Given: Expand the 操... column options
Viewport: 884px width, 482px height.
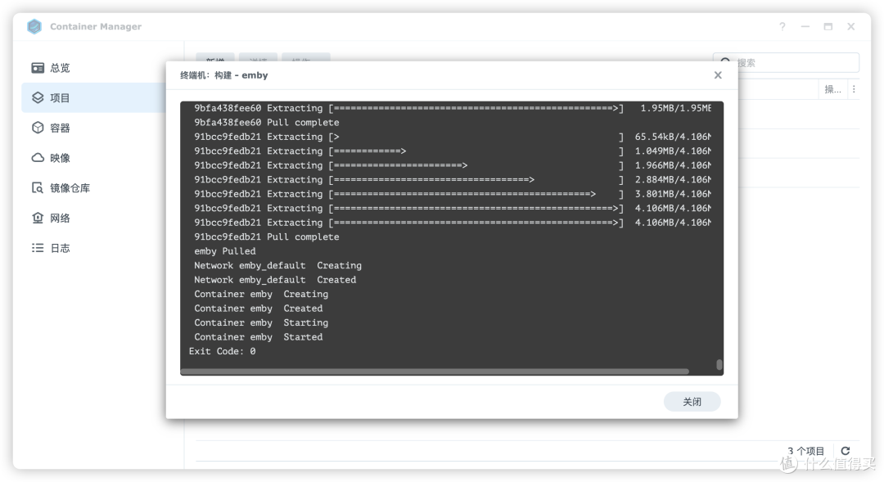Looking at the screenshot, I should click(x=832, y=88).
